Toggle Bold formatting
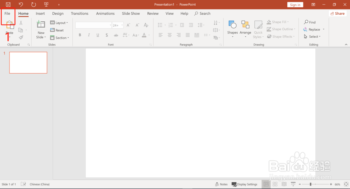This screenshot has width=350, height=189. 80,35
